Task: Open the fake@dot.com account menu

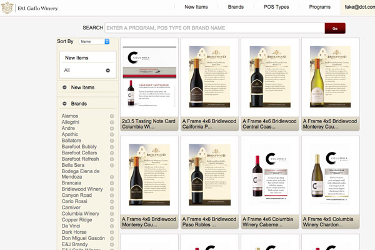Action: point(359,7)
